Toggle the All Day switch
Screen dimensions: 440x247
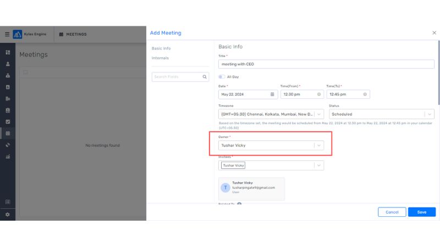[x=222, y=77]
